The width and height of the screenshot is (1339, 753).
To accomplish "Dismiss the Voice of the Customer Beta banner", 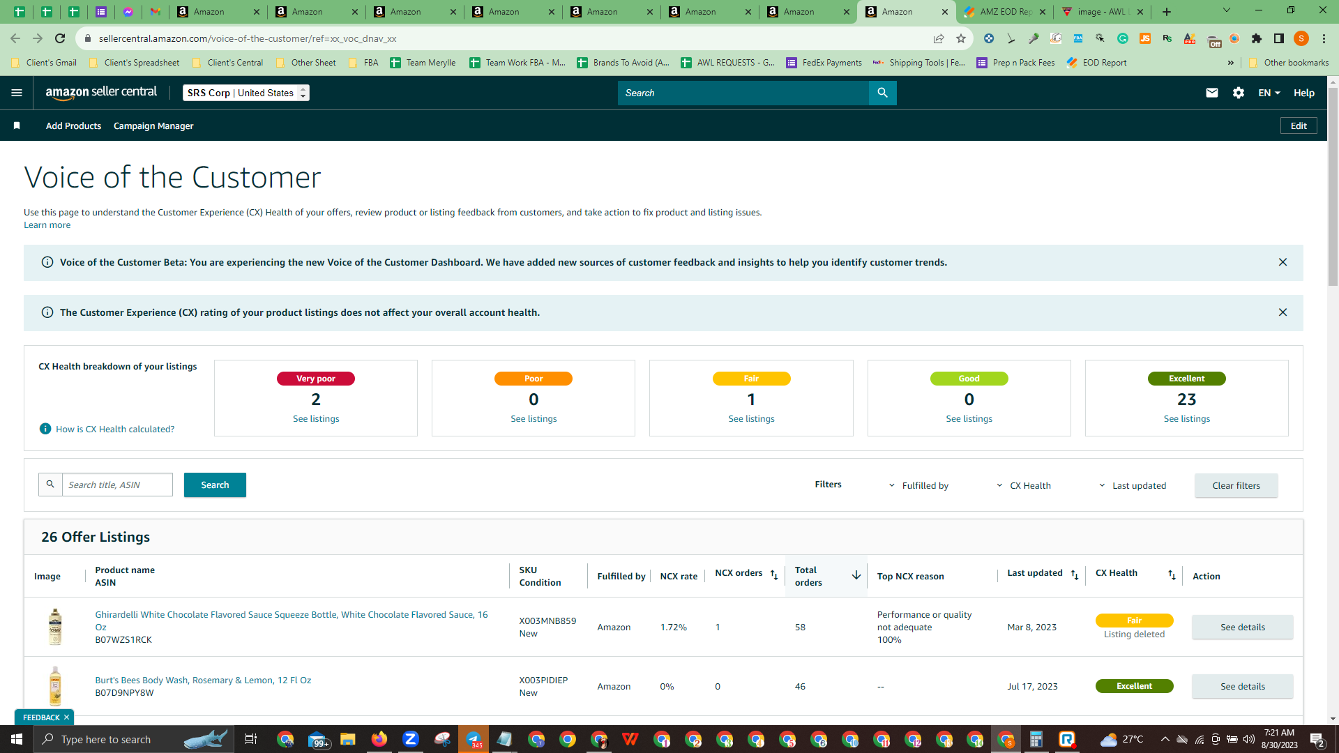I will pos(1283,262).
